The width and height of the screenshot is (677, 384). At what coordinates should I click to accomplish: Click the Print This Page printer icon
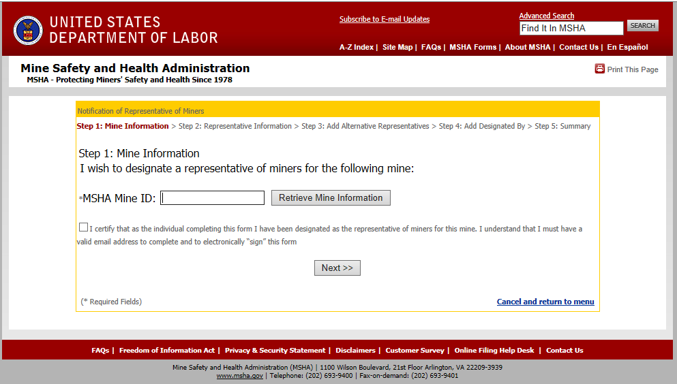tap(600, 69)
